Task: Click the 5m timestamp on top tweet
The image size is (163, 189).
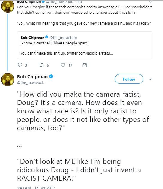Action: point(79,2)
